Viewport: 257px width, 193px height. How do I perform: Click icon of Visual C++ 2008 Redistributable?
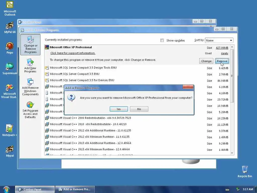[47, 118]
